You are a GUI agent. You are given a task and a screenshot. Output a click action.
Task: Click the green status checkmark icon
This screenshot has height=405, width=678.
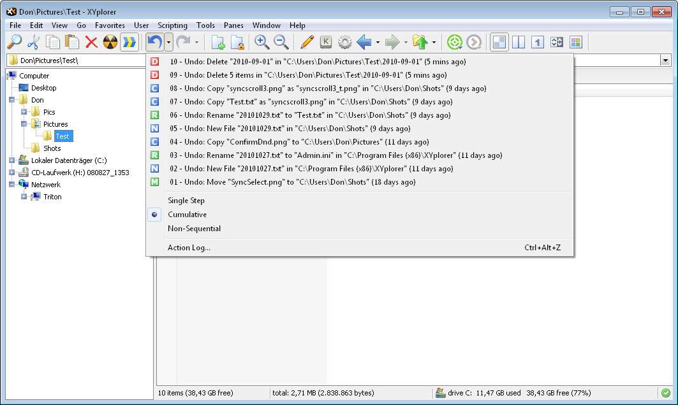pyautogui.click(x=666, y=393)
